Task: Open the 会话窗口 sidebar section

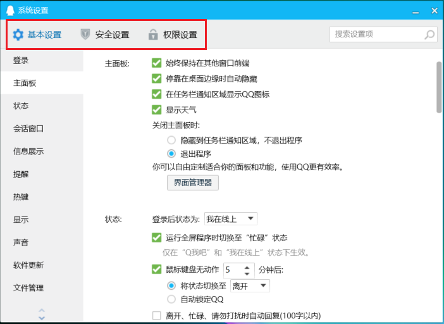Action: click(x=42, y=128)
